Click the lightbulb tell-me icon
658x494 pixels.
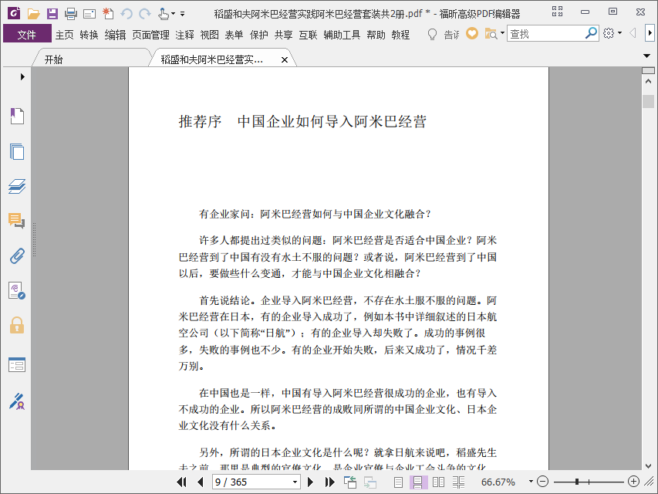(432, 34)
